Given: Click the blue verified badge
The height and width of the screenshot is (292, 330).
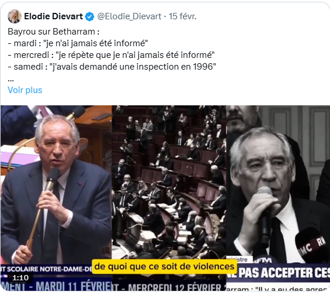Looking at the screenshot, I should click(89, 16).
